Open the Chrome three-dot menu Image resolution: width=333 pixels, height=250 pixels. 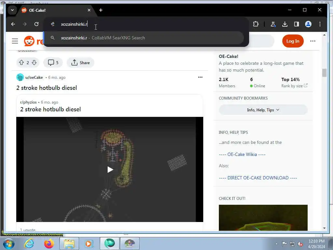click(320, 24)
